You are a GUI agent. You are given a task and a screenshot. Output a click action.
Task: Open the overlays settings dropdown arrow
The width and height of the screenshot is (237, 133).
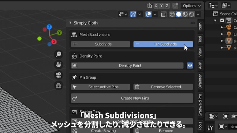155,14
